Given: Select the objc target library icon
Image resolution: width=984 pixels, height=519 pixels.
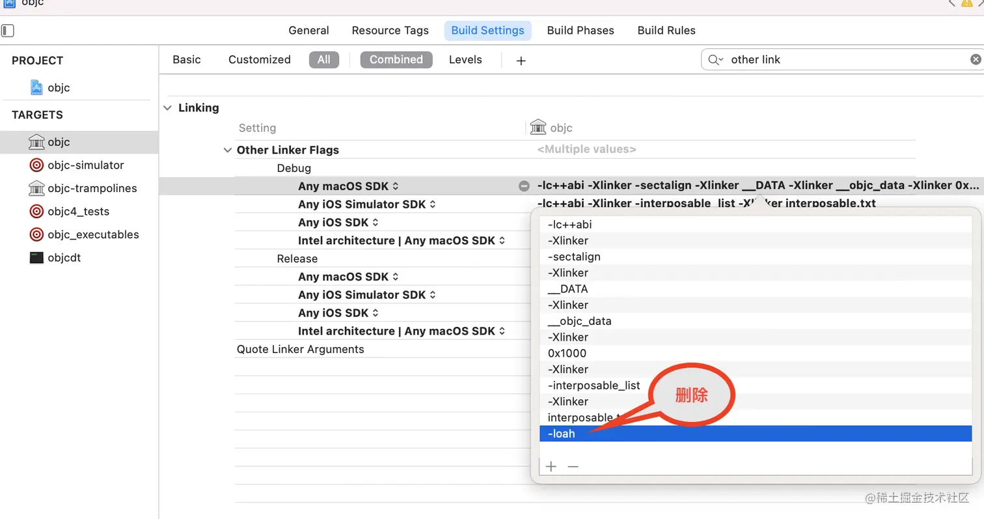Looking at the screenshot, I should (36, 142).
